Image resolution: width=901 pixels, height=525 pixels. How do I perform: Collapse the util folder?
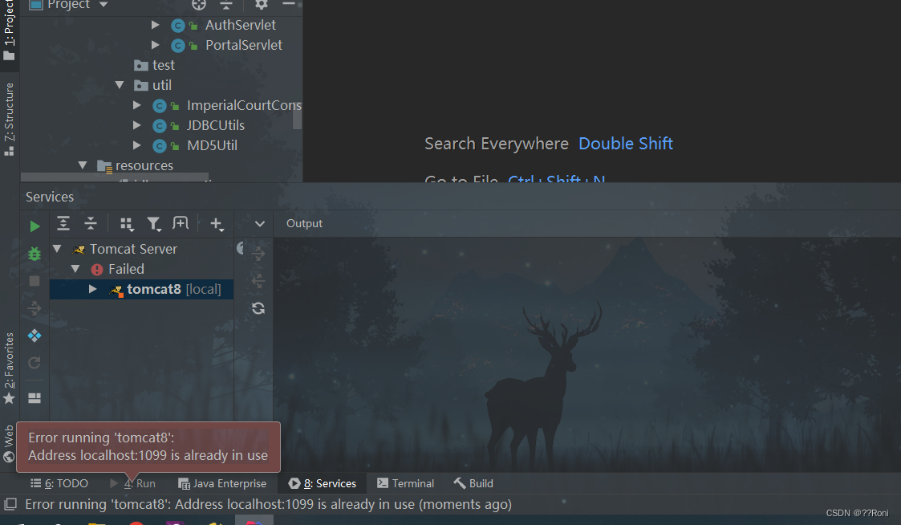pyautogui.click(x=120, y=85)
